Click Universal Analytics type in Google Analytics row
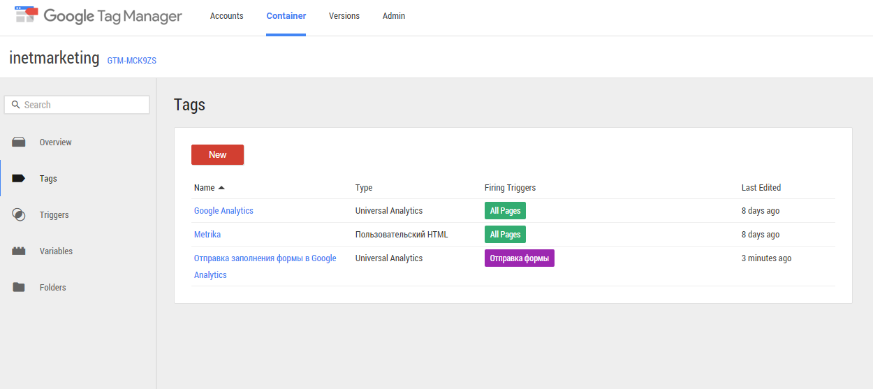The width and height of the screenshot is (873, 389). [389, 211]
